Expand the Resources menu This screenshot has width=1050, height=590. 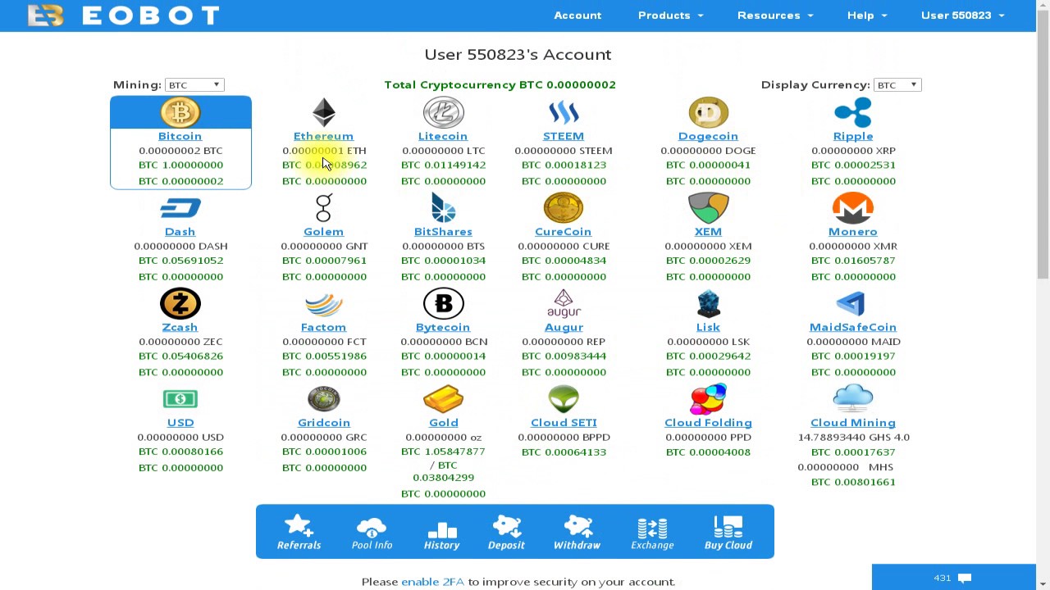tap(775, 16)
